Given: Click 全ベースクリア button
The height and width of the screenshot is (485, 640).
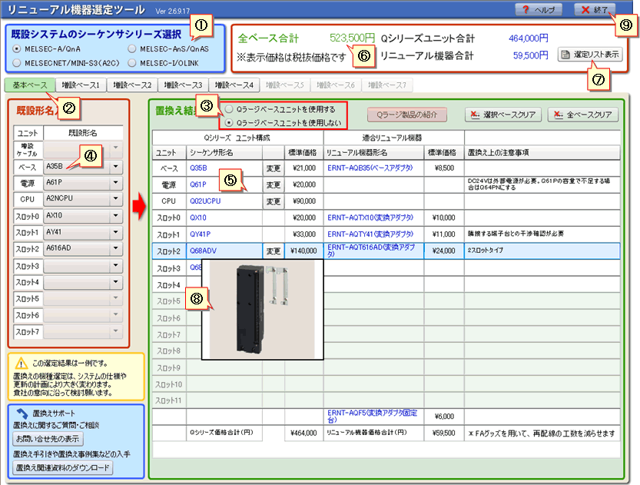Looking at the screenshot, I should click(581, 115).
